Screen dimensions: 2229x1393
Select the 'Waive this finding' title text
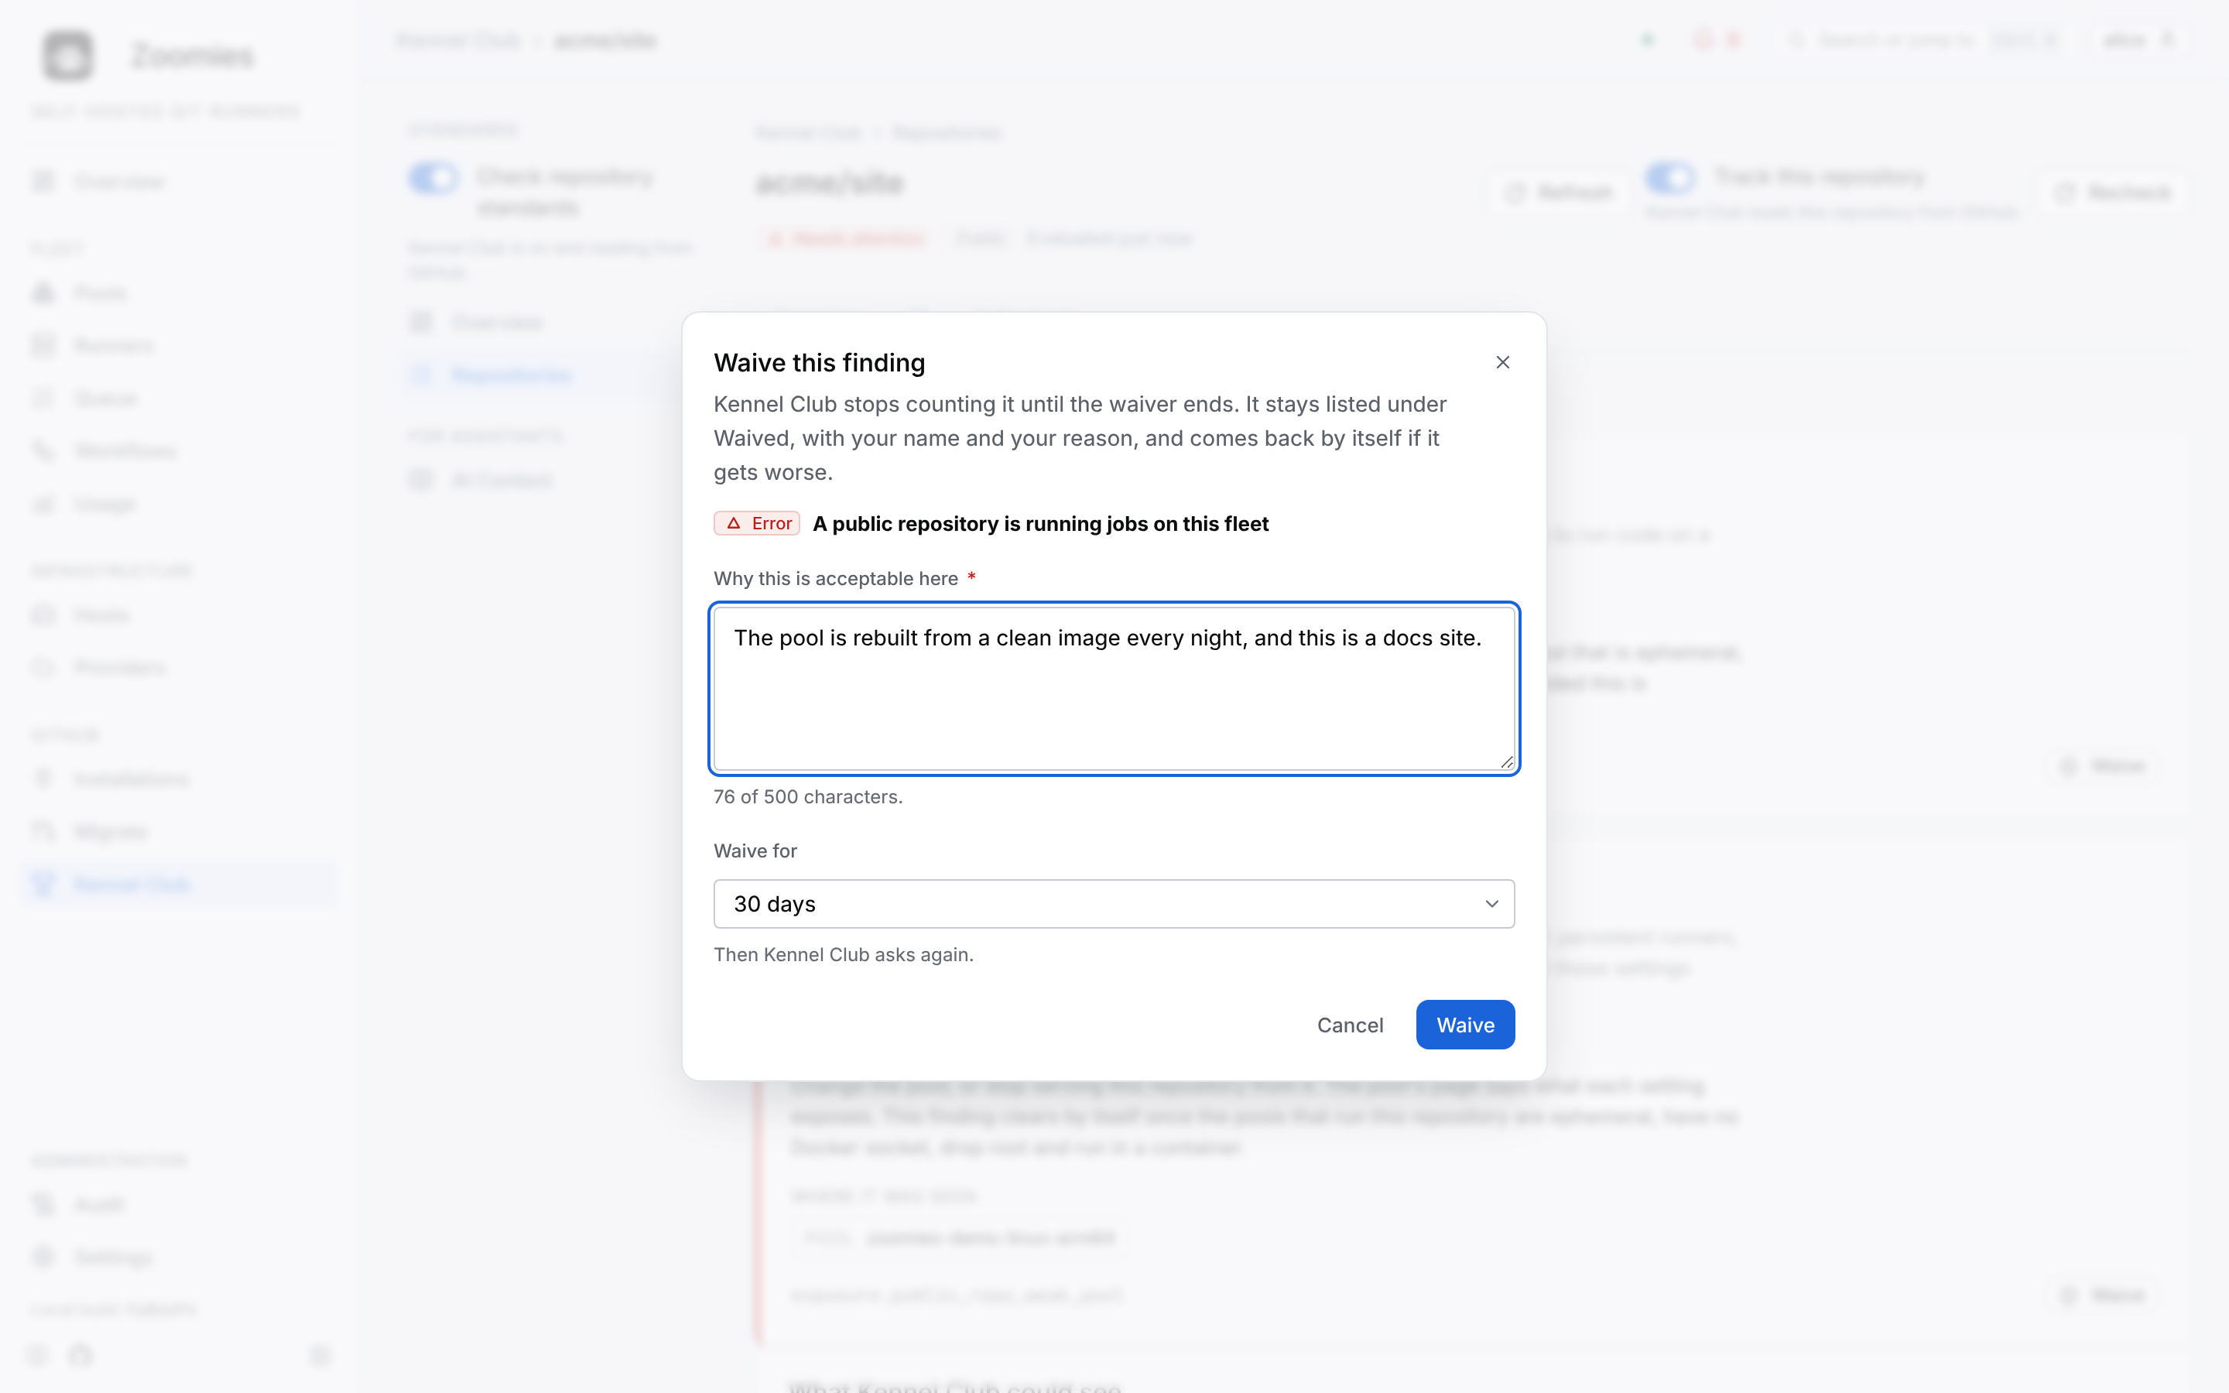(819, 363)
